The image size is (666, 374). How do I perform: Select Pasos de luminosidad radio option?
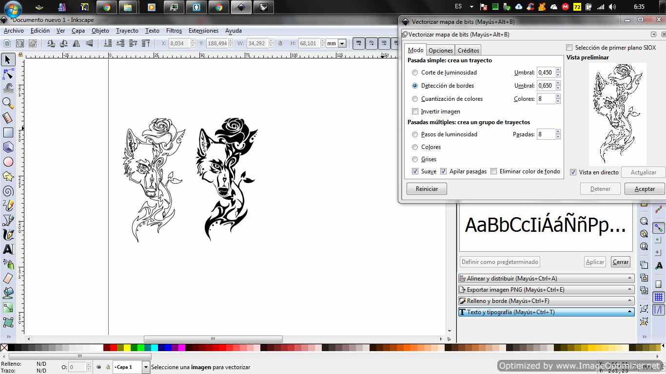[x=415, y=134]
